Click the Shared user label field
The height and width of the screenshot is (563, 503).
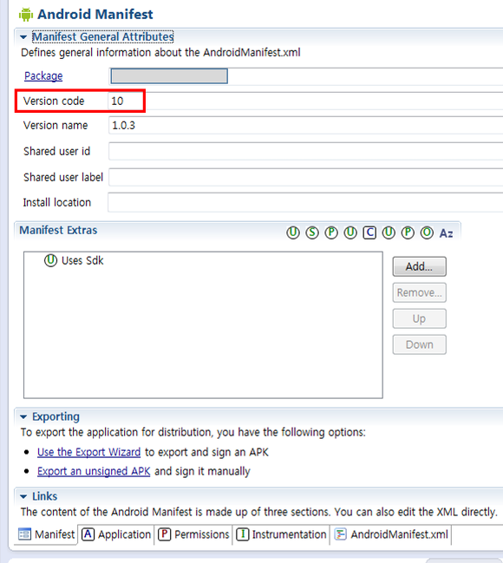click(306, 177)
